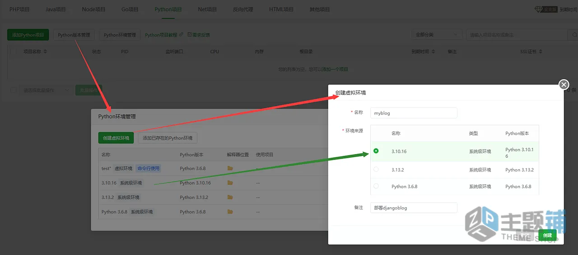
Task: Click 添加Python项目 button
Action: click(28, 35)
